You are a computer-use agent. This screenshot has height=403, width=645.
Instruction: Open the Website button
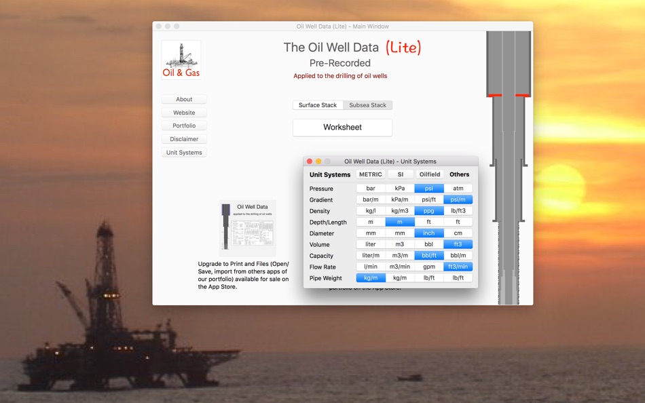pos(184,112)
